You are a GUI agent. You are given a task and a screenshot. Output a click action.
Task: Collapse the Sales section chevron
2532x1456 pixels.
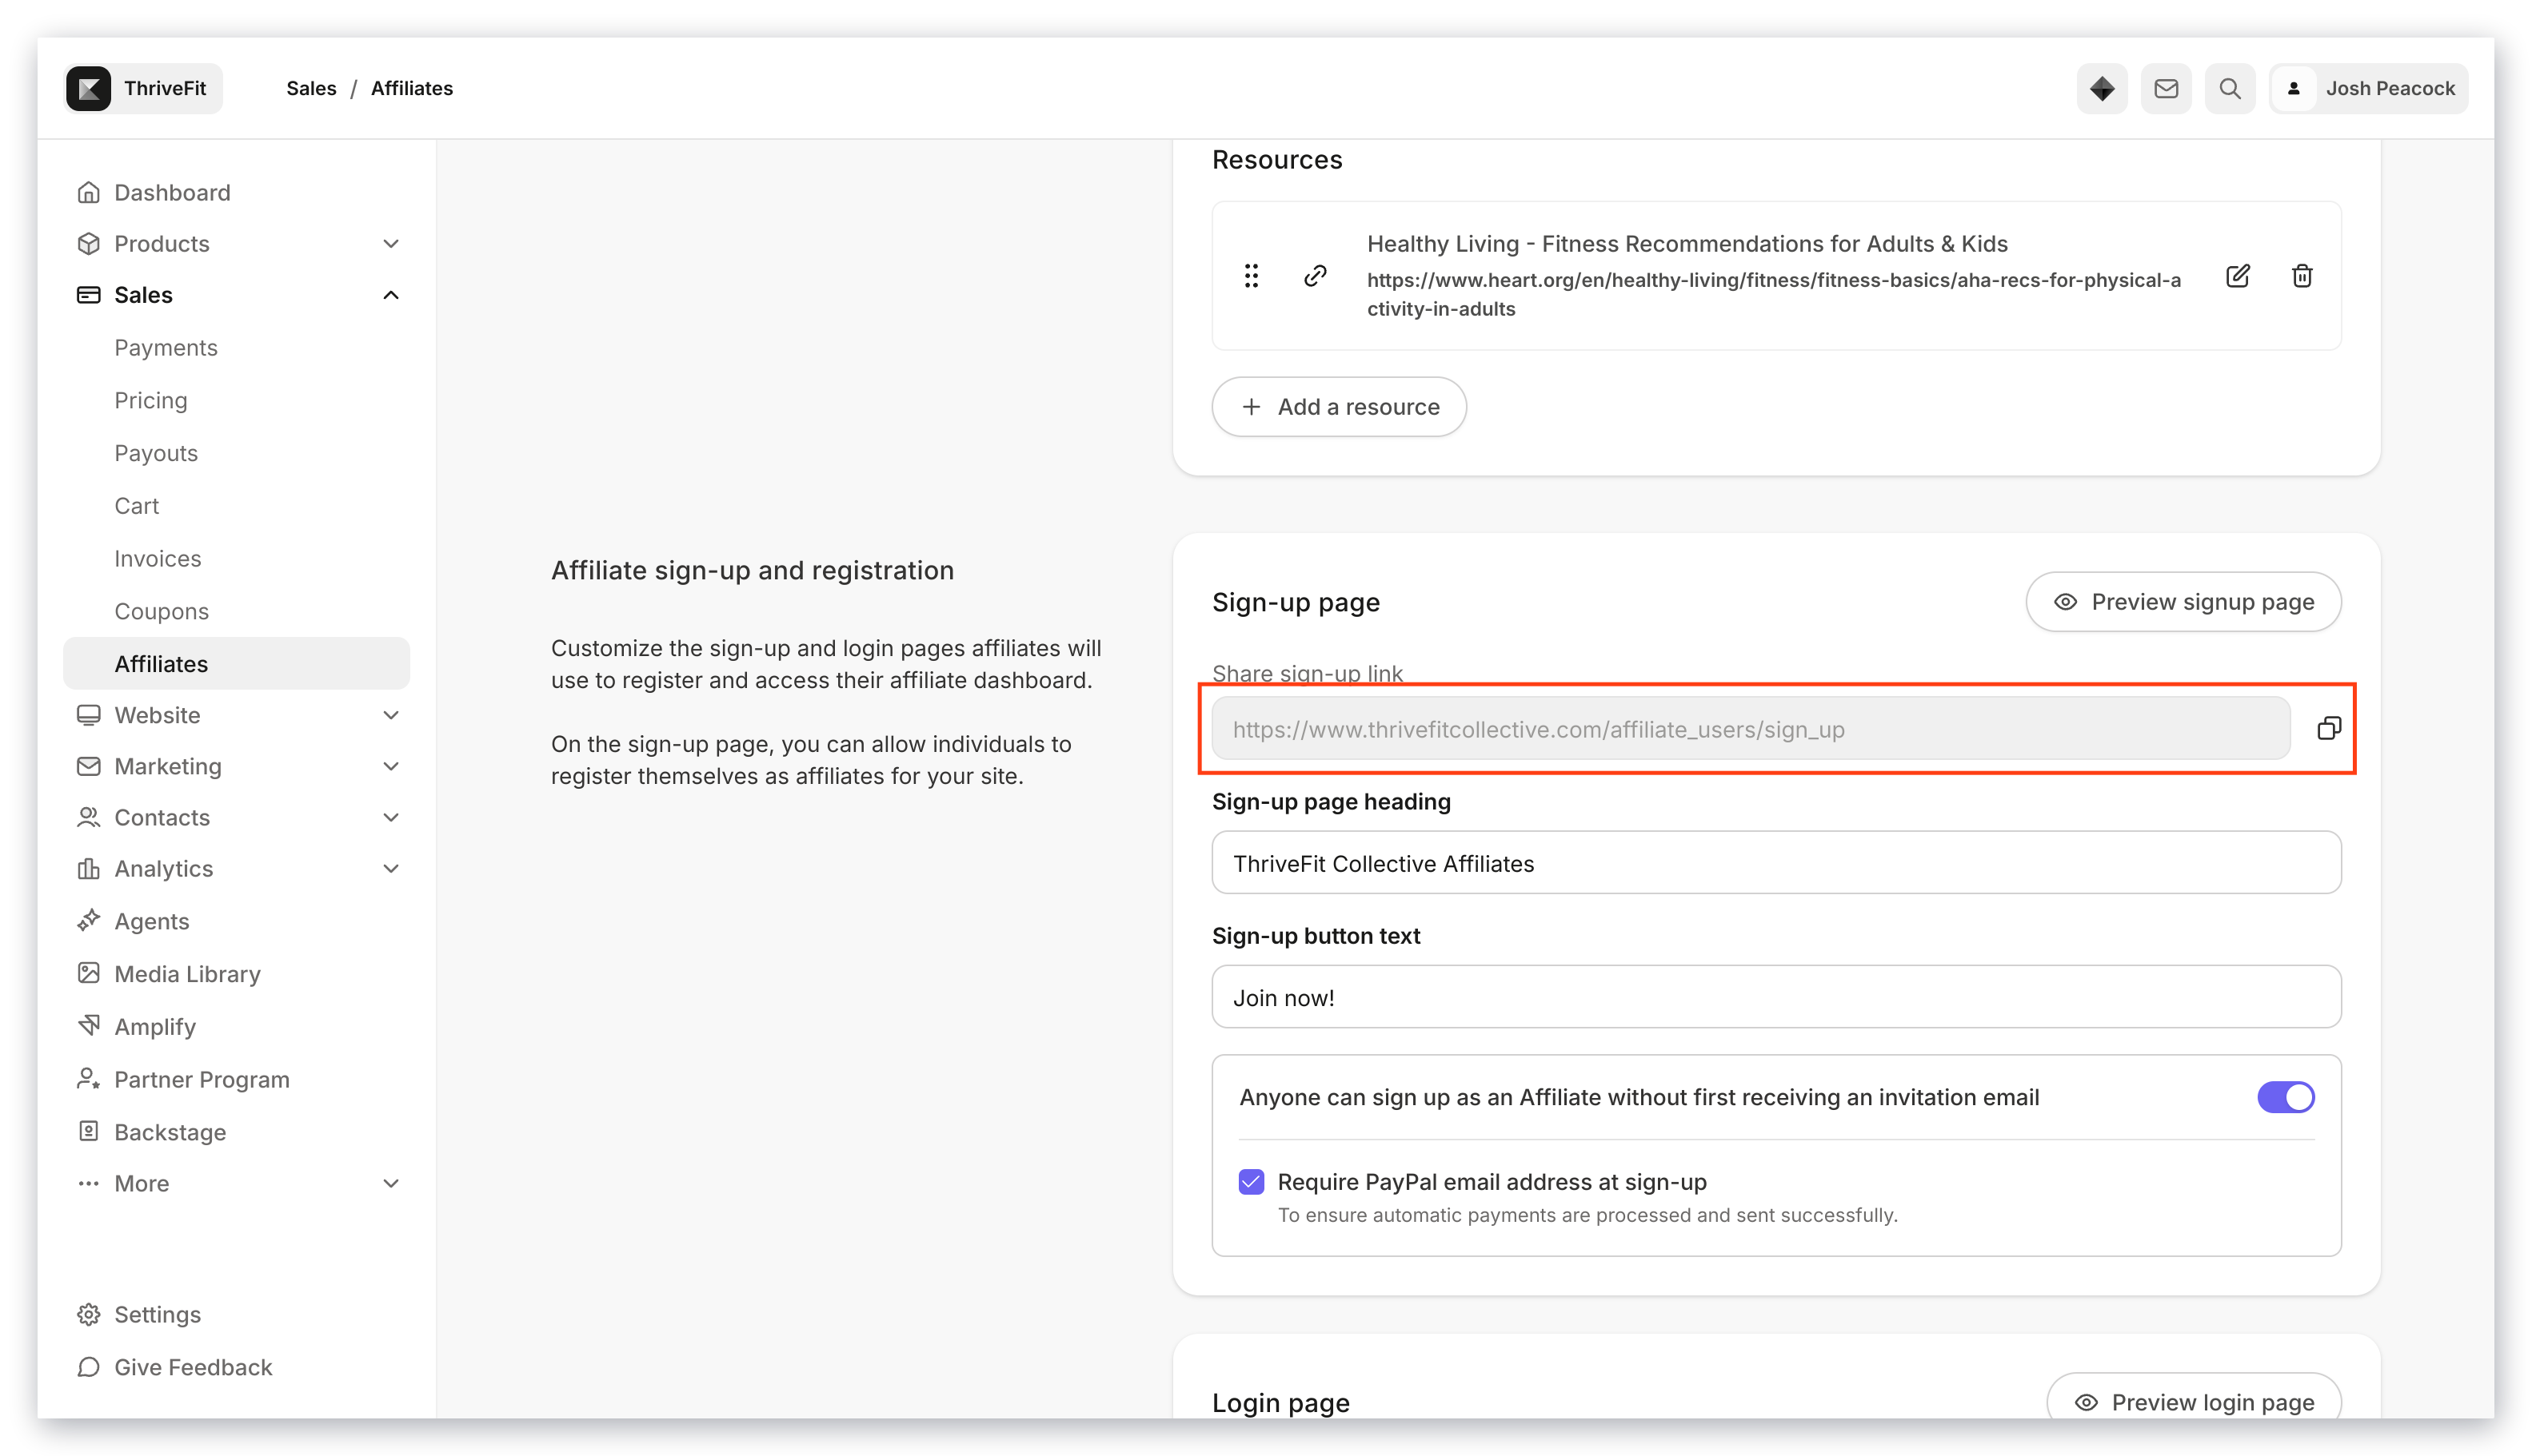click(391, 295)
